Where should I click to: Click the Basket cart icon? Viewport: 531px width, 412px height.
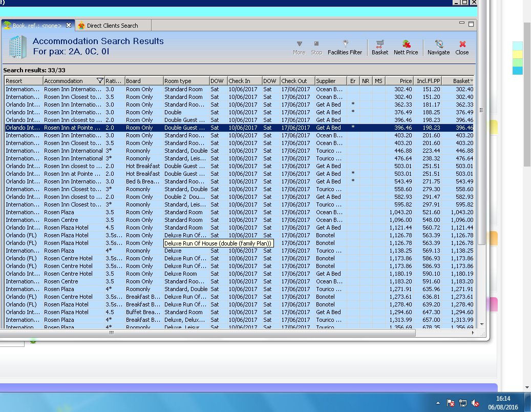[380, 47]
